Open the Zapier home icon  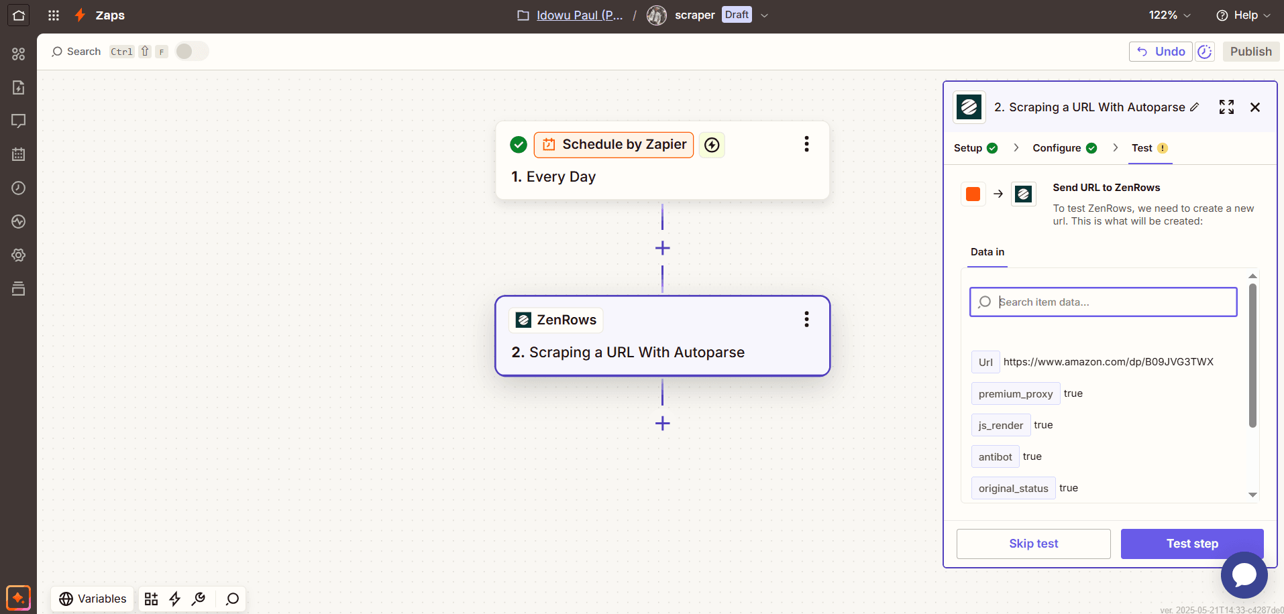coord(19,15)
